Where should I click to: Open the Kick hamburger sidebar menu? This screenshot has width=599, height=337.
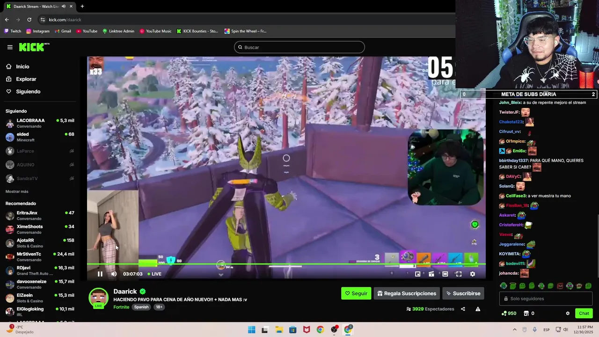tap(10, 47)
